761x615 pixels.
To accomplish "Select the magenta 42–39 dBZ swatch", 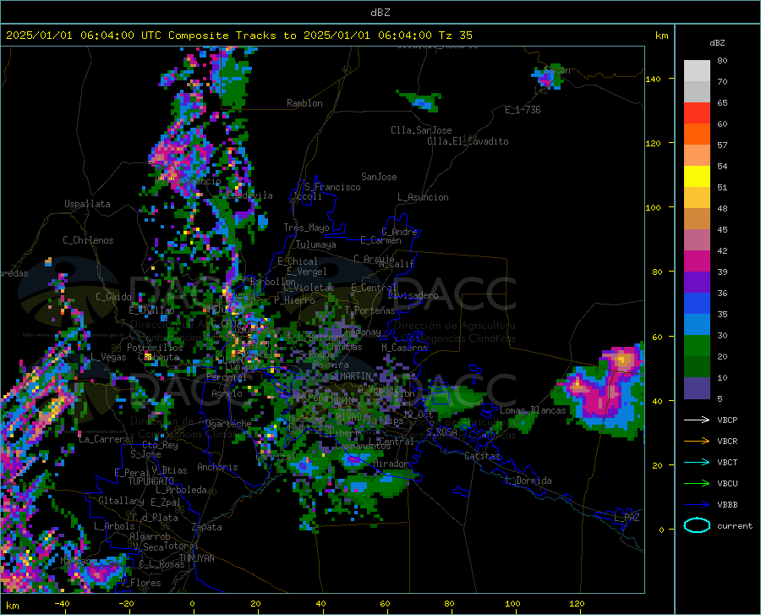I will pyautogui.click(x=697, y=261).
